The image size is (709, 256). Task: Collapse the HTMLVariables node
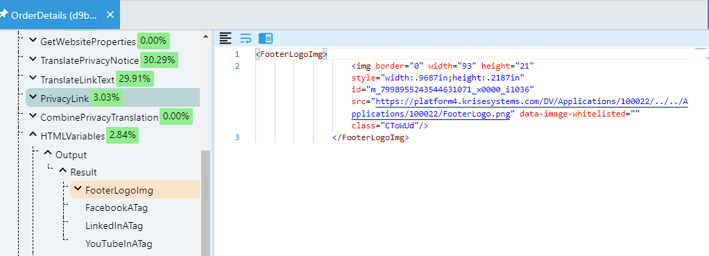click(33, 135)
